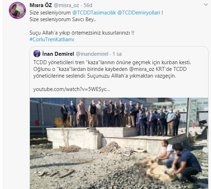Select the @inandemirel handle
211x189 pixels.
click(92, 54)
